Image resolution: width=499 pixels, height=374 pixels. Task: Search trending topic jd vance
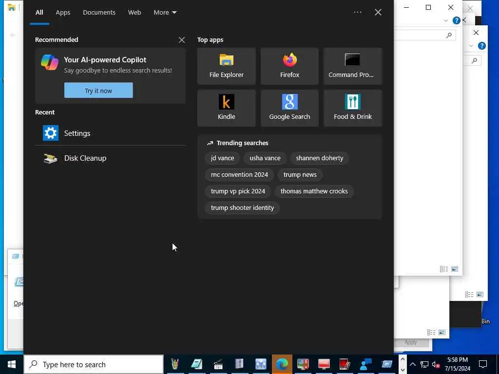click(x=222, y=158)
